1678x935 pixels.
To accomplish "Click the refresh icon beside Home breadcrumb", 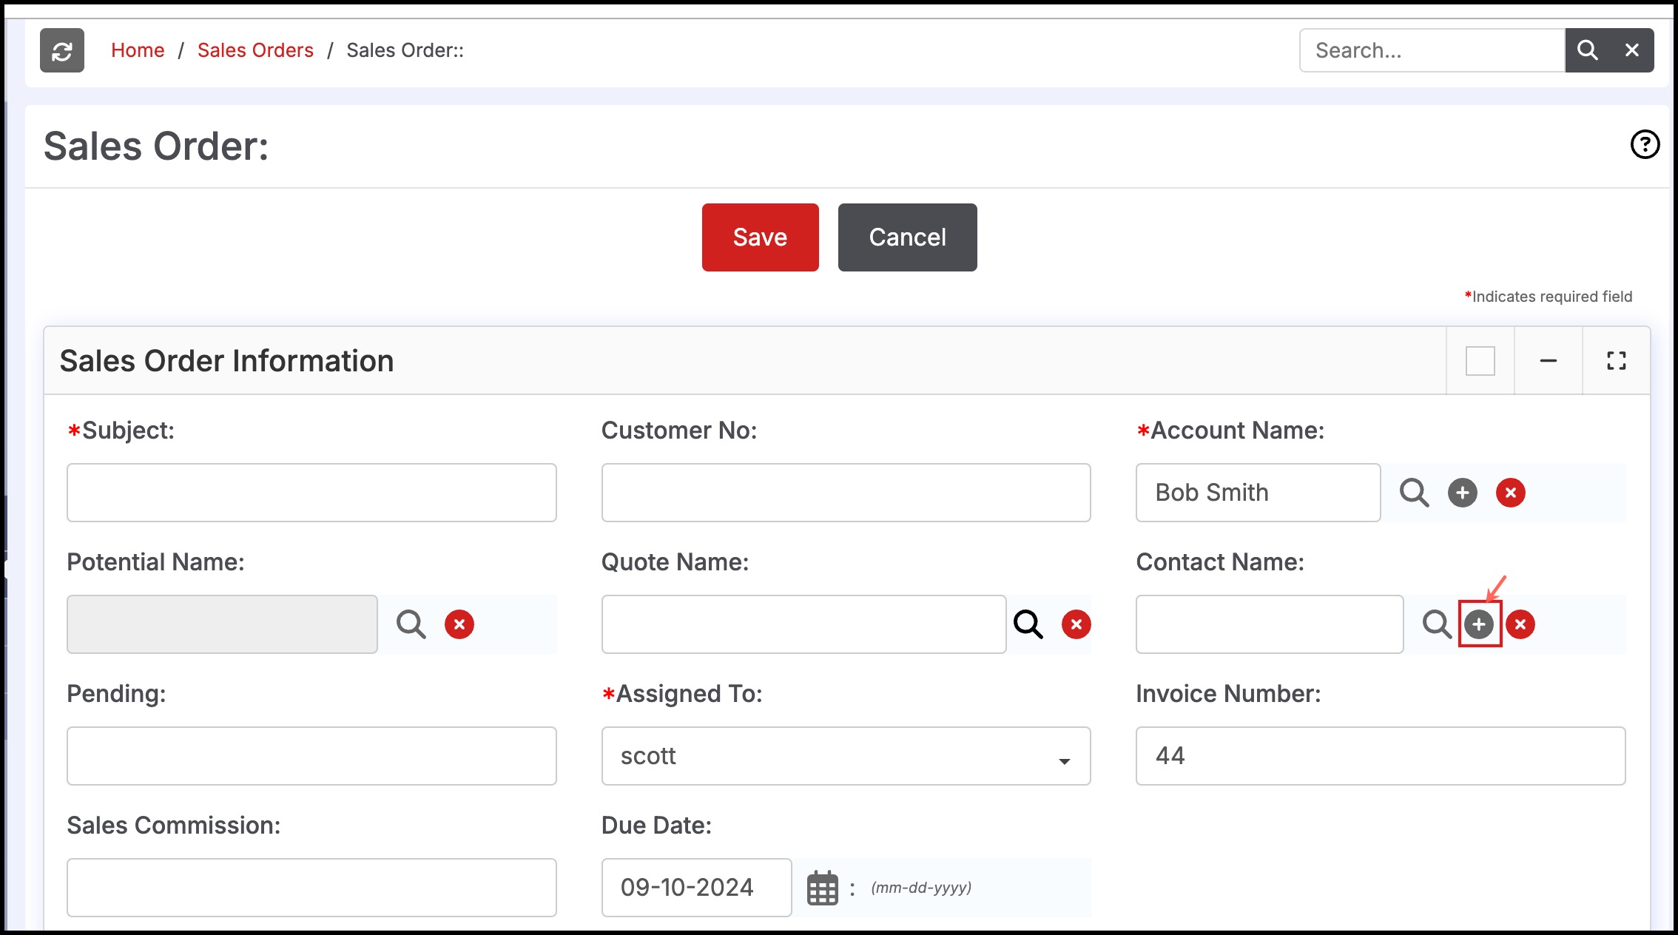I will point(62,50).
